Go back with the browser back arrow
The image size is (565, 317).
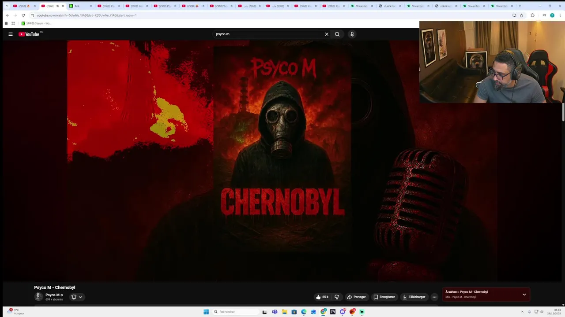coord(7,15)
